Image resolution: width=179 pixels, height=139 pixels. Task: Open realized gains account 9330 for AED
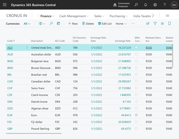[x=149, y=48]
